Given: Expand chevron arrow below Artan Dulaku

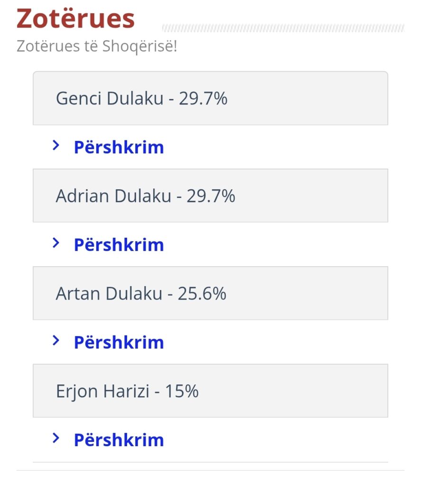Looking at the screenshot, I should tap(56, 340).
